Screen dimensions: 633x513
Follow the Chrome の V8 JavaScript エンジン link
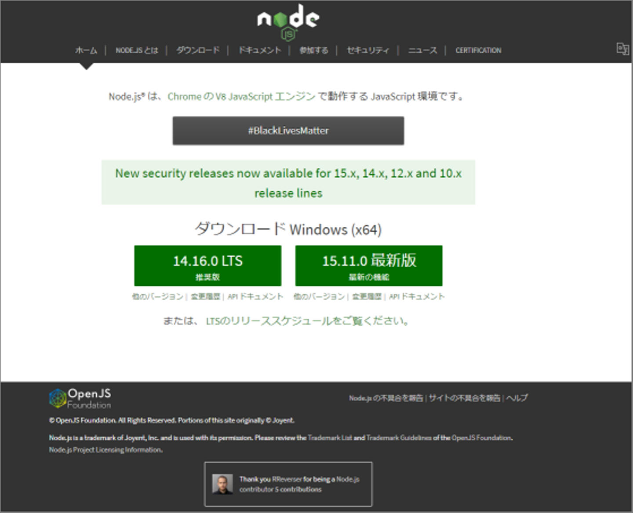tap(241, 96)
